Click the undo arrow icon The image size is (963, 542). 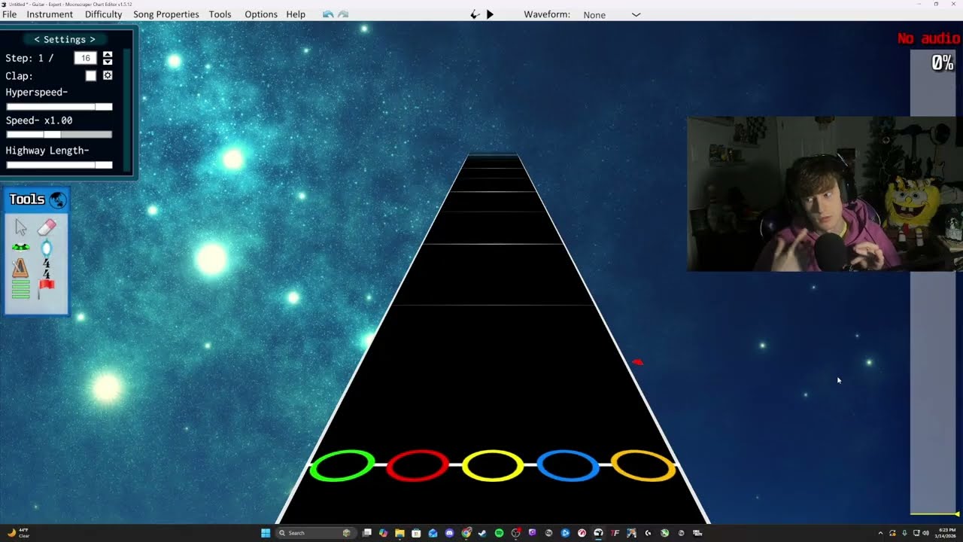[x=328, y=14]
